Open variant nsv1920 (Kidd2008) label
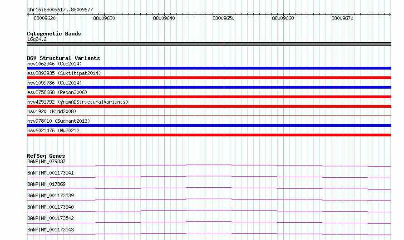Image resolution: width=404 pixels, height=240 pixels. (x=52, y=111)
